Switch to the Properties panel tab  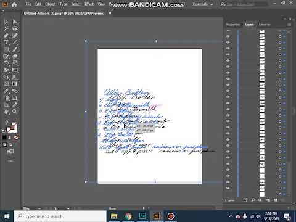tap(232, 25)
